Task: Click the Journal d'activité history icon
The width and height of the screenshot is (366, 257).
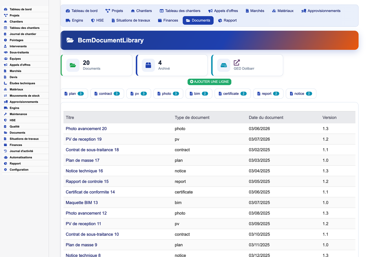Action: tap(6, 151)
